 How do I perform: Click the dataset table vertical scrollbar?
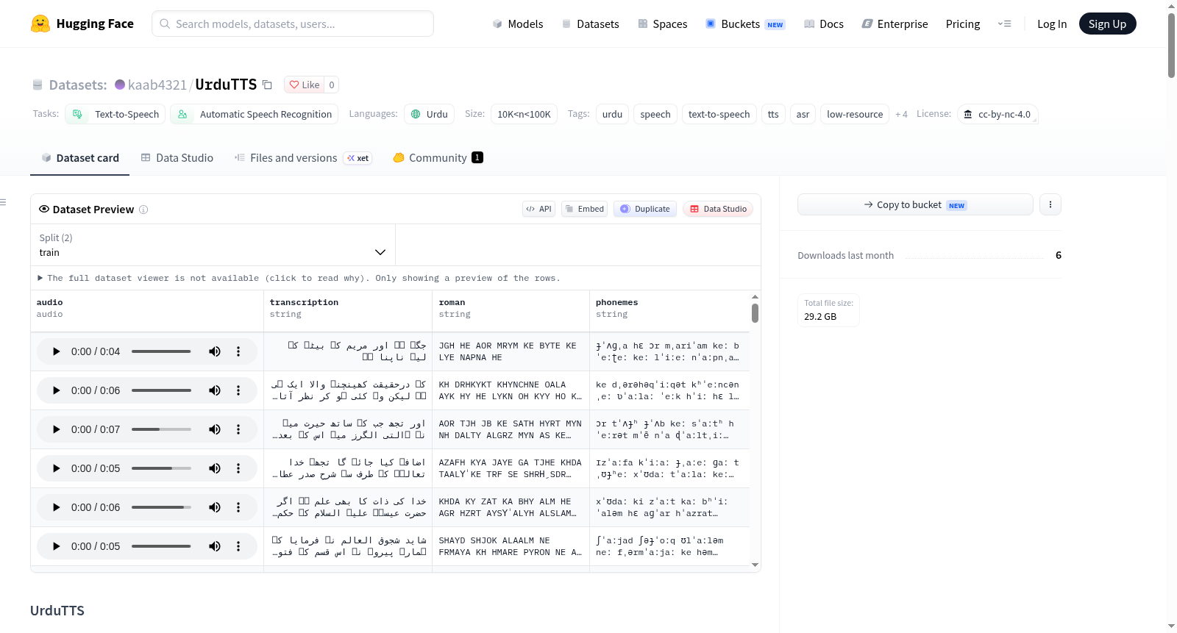tap(755, 313)
